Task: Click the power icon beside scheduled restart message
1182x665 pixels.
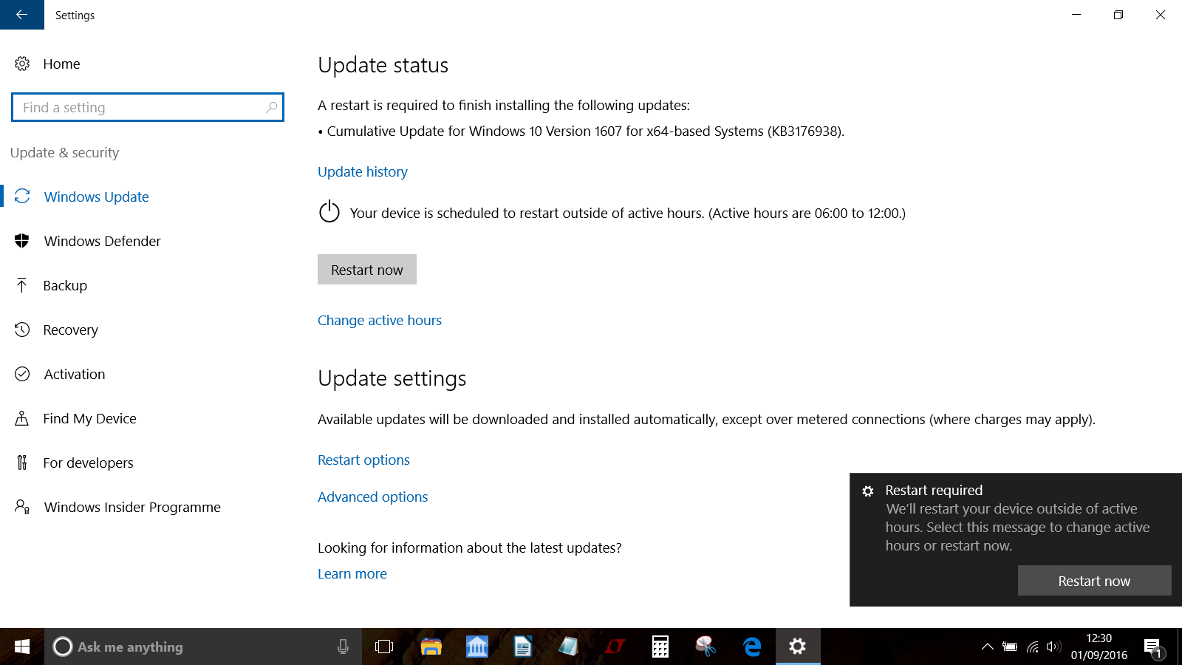Action: (329, 212)
